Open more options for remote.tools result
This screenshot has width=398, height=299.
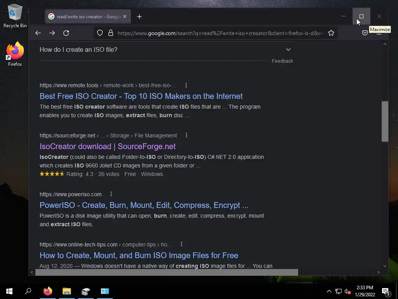coord(186,85)
